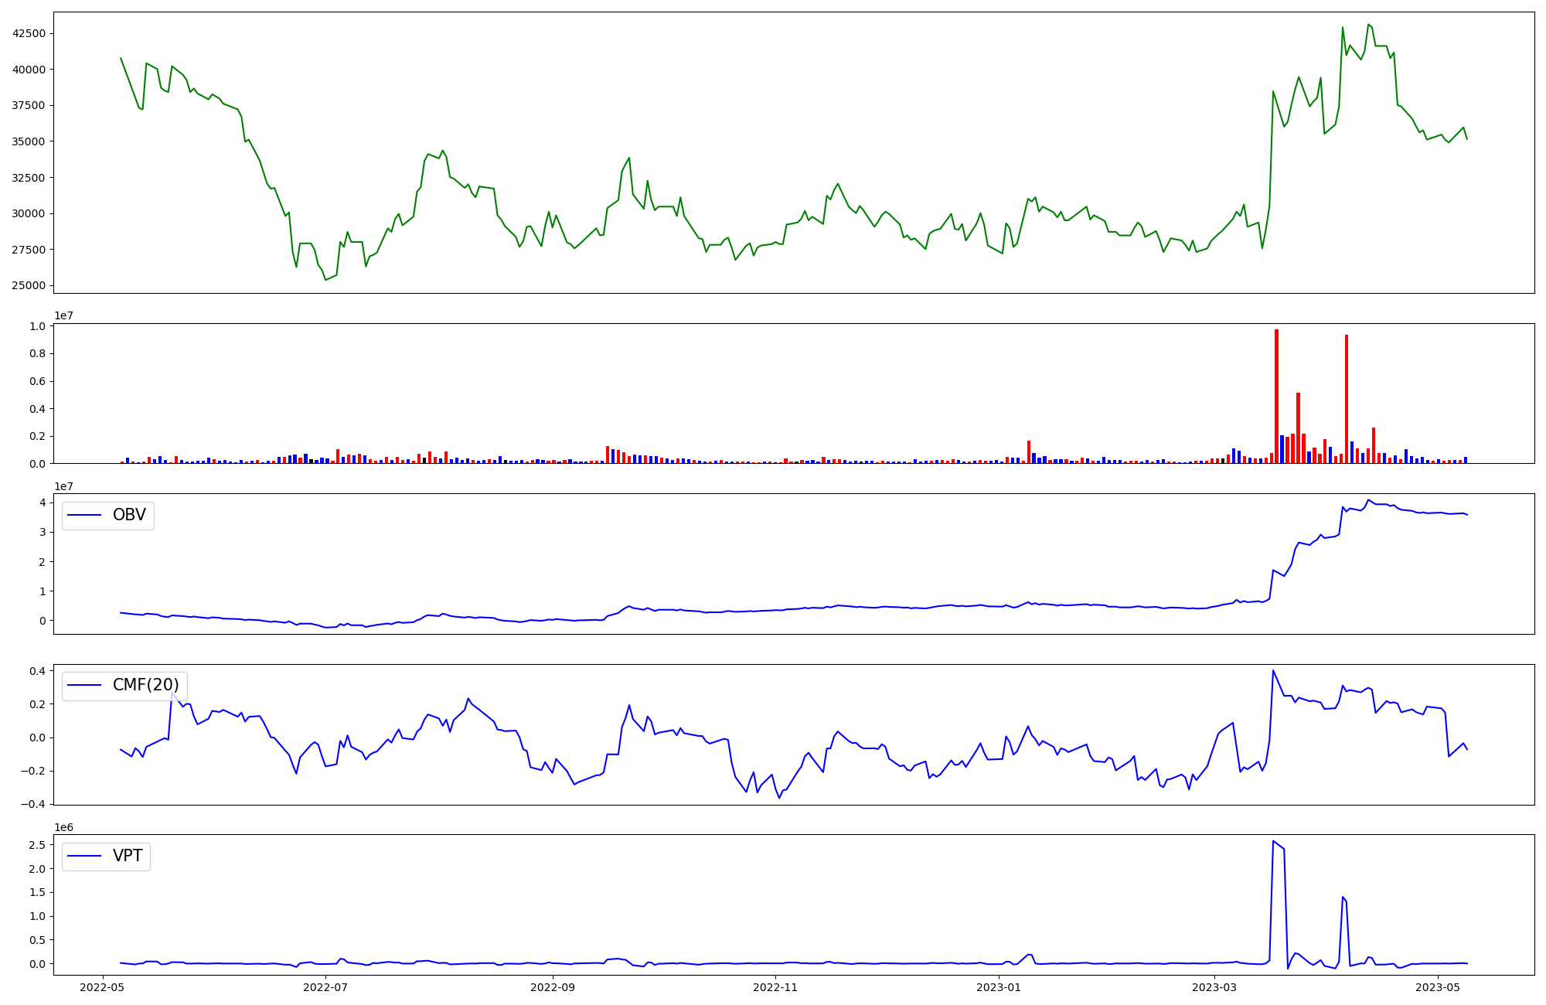Click the tallest red volume bar
Image resolution: width=1546 pixels, height=1005 pixels.
(x=1276, y=396)
